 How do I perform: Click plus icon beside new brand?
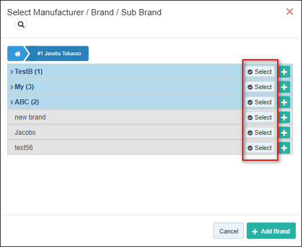284,117
